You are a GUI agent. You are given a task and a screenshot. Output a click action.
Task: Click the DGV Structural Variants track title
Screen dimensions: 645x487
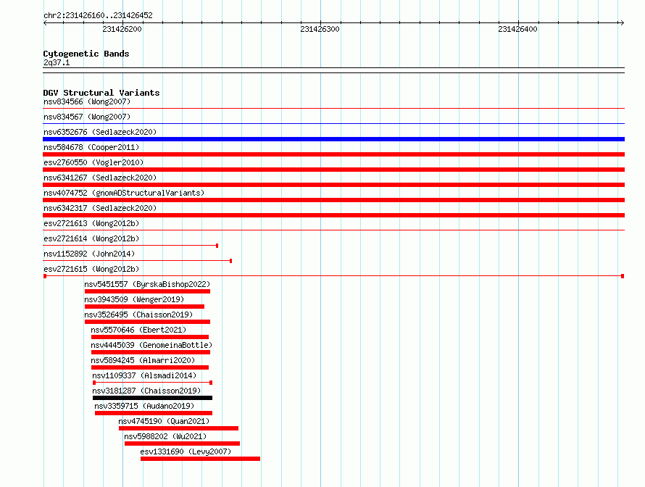[x=101, y=93]
